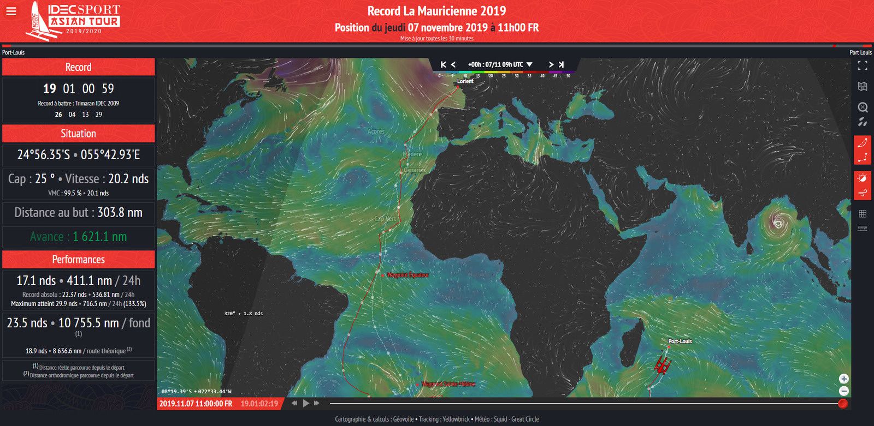Click the 'Record La Mauricienne 2019' title
874x426 pixels.
437,11
